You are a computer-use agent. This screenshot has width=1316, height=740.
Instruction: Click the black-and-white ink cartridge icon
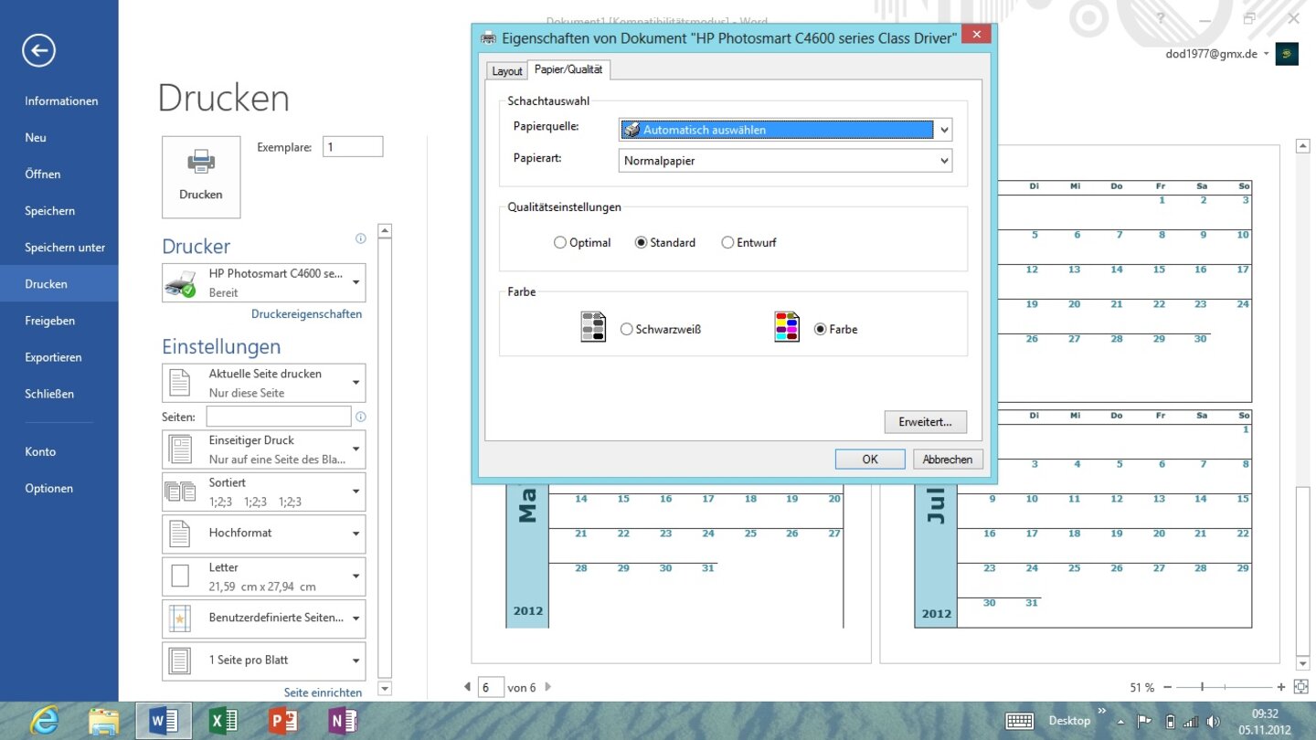(593, 327)
